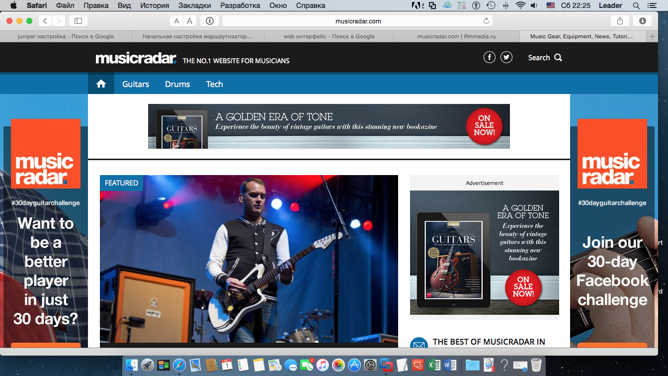Open System Preferences from the Dock
The width and height of the screenshot is (668, 376).
(370, 366)
